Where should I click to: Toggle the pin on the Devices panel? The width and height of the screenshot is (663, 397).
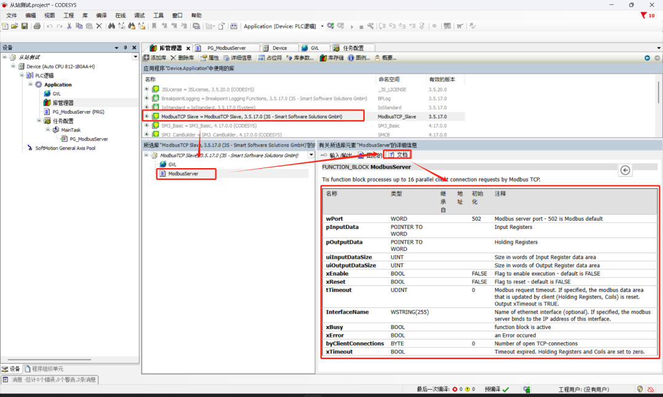click(125, 48)
